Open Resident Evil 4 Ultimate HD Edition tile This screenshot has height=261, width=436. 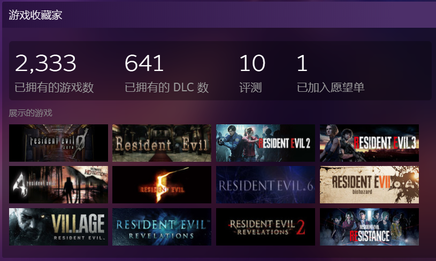tap(58, 185)
